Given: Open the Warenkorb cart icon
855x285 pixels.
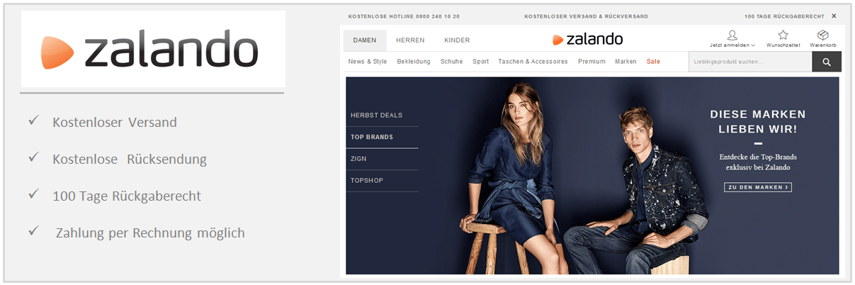Looking at the screenshot, I should pyautogui.click(x=822, y=35).
